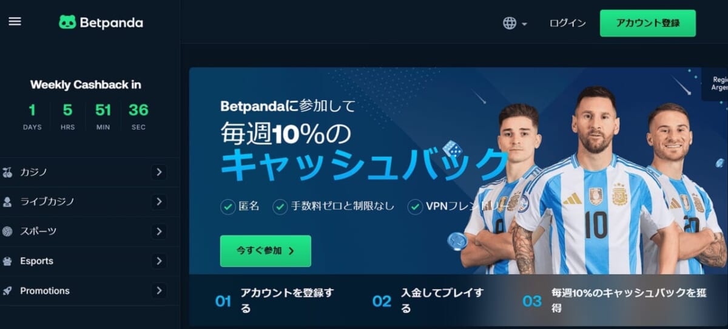Click the checkmark next to VPNフレンドリー
This screenshot has height=329, width=728.
coord(415,207)
